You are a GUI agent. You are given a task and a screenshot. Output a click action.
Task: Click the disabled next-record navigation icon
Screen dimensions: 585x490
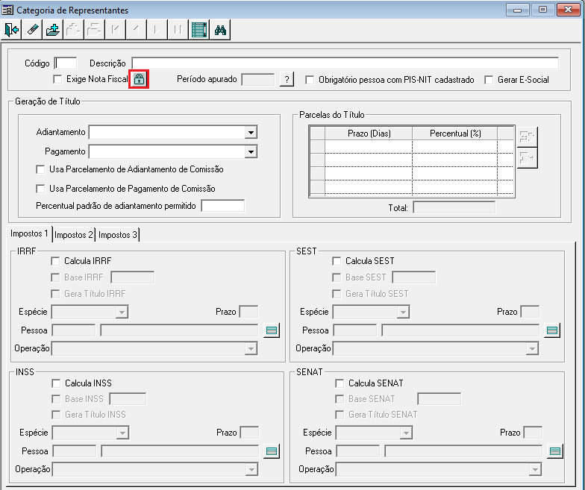click(x=157, y=30)
